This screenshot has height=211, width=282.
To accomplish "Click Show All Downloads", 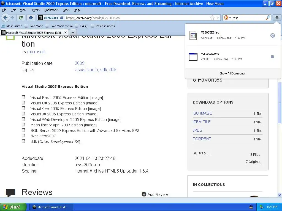I will tap(232, 73).
